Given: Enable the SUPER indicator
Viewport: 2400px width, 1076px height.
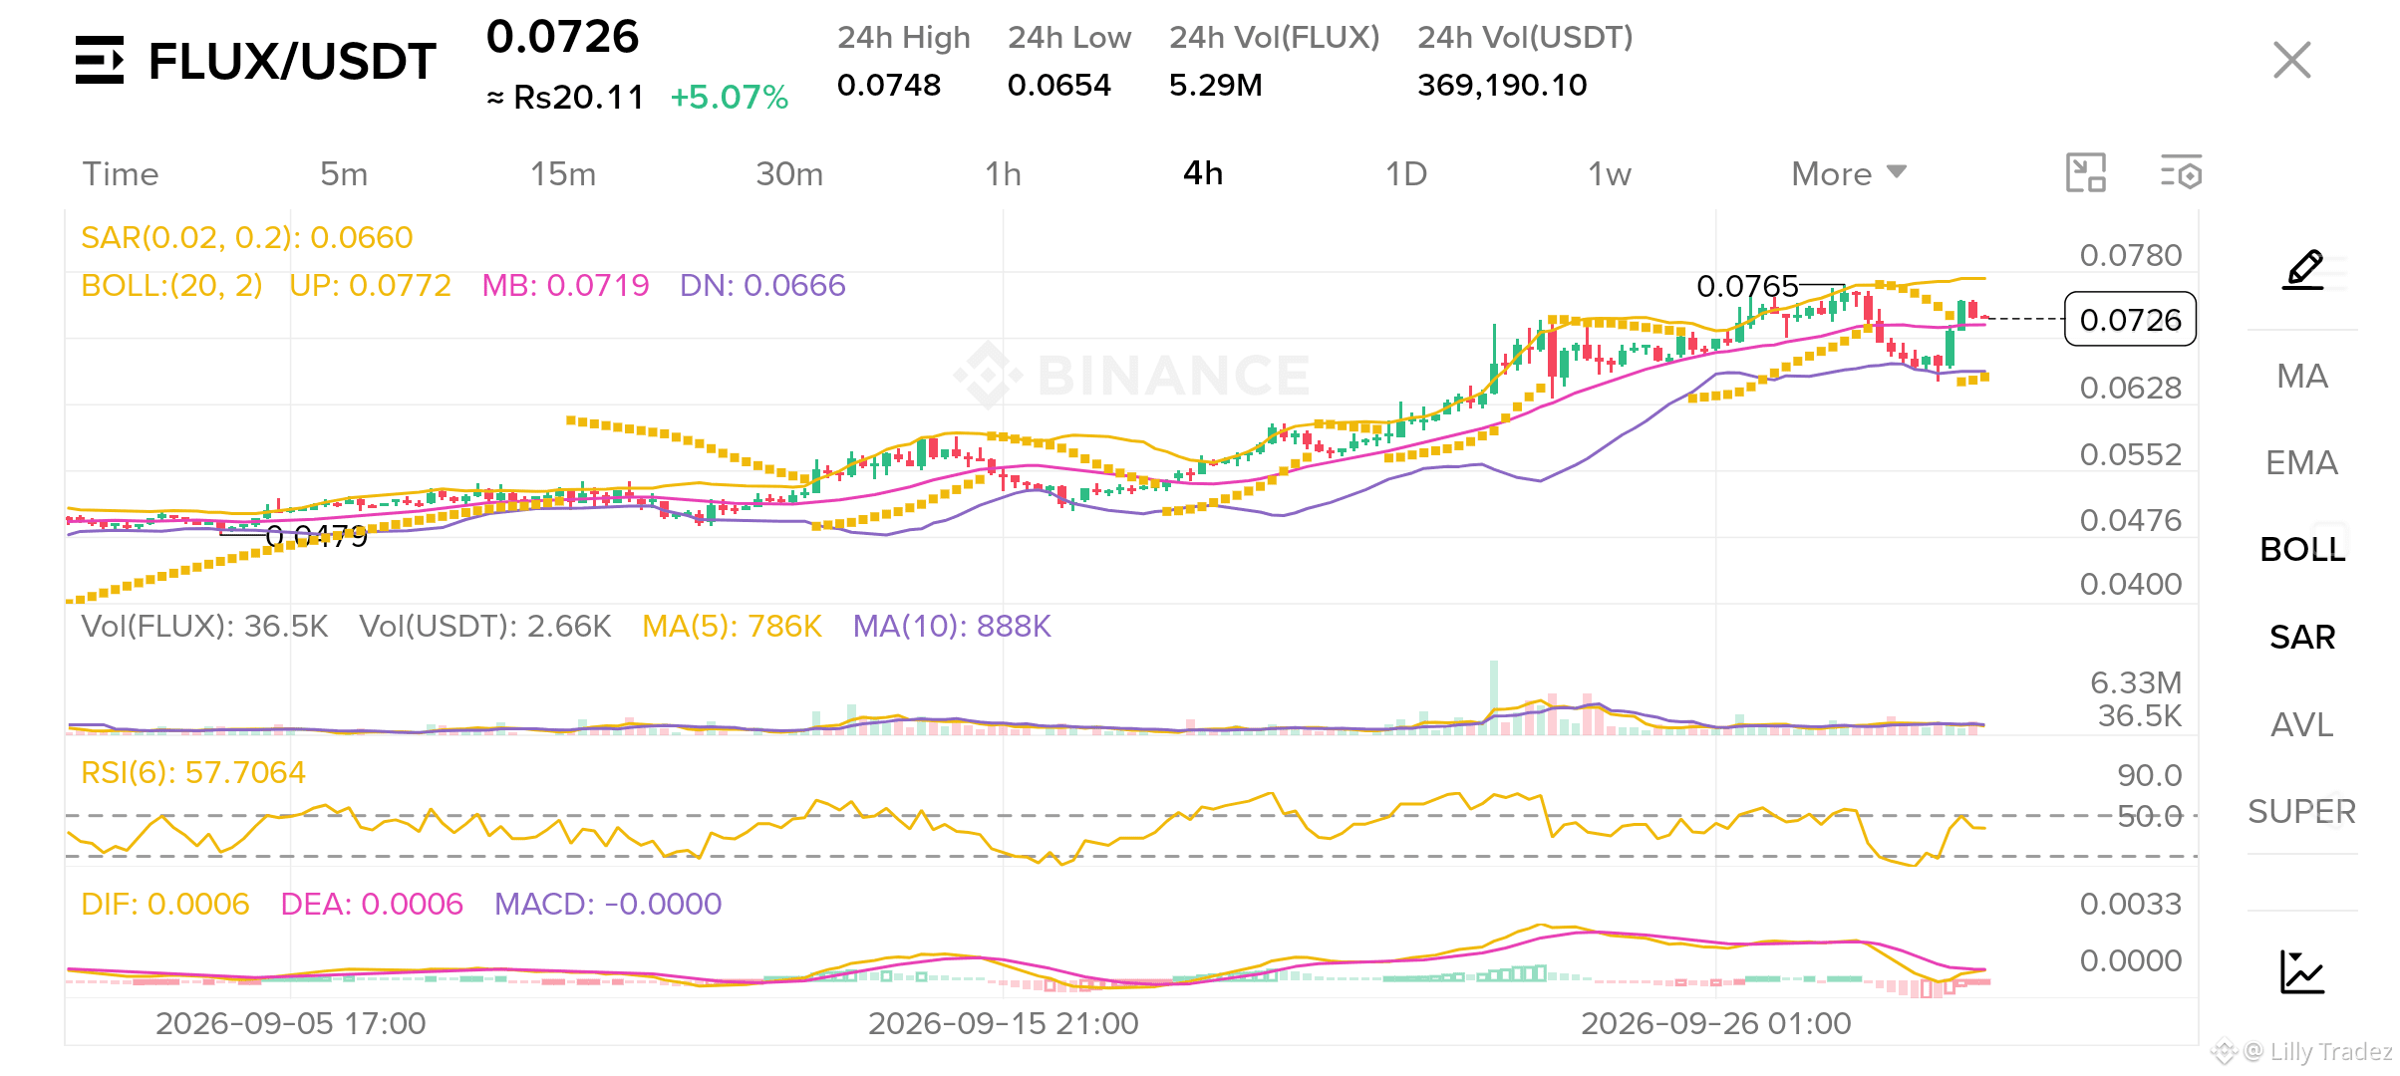Looking at the screenshot, I should coord(2302,811).
